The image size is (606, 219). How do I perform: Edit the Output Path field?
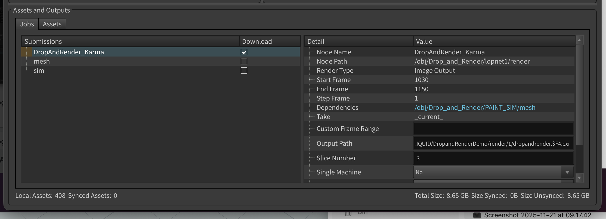494,143
